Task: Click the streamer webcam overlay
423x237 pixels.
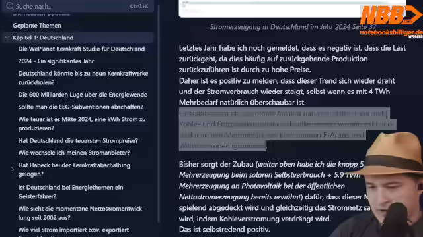Action: [x=377, y=184]
